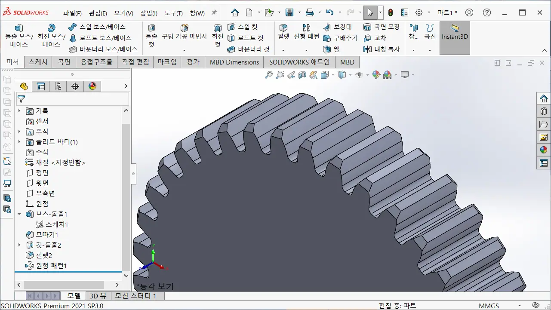Image resolution: width=551 pixels, height=310 pixels.
Task: Open the options gear icon
Action: [419, 12]
